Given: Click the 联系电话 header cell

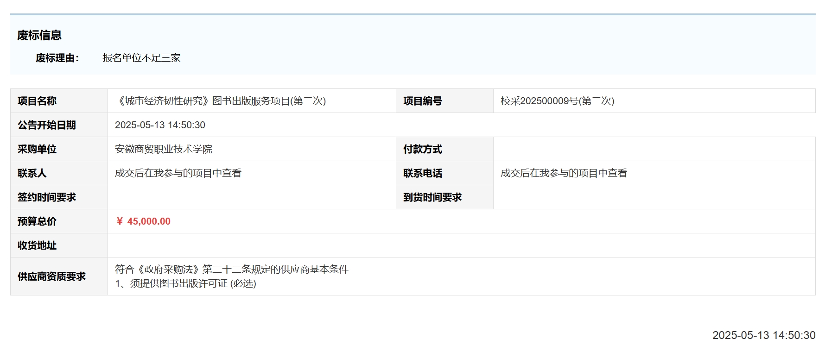Looking at the screenshot, I should 423,173.
